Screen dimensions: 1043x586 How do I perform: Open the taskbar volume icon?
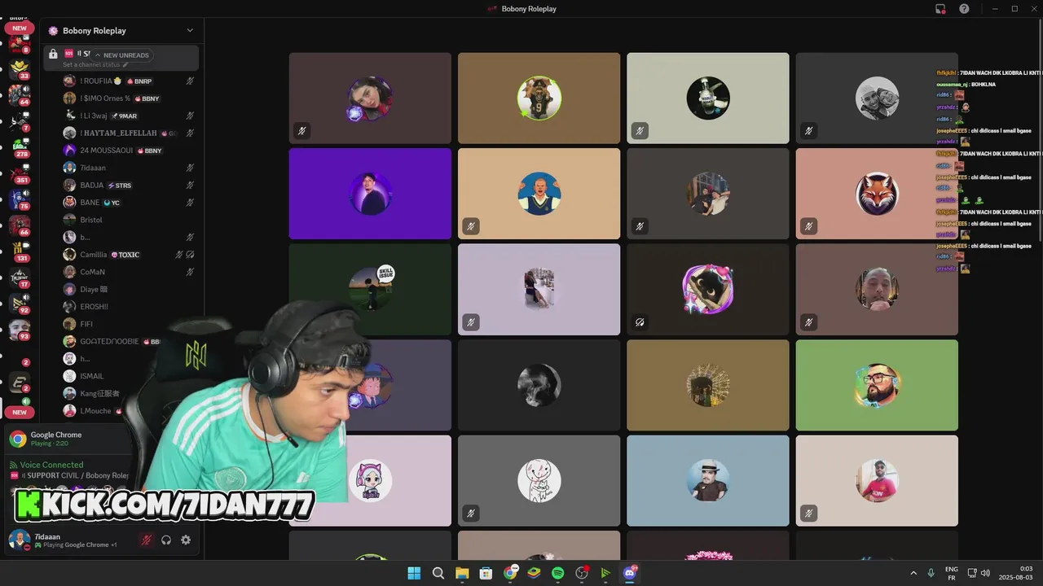pos(985,573)
